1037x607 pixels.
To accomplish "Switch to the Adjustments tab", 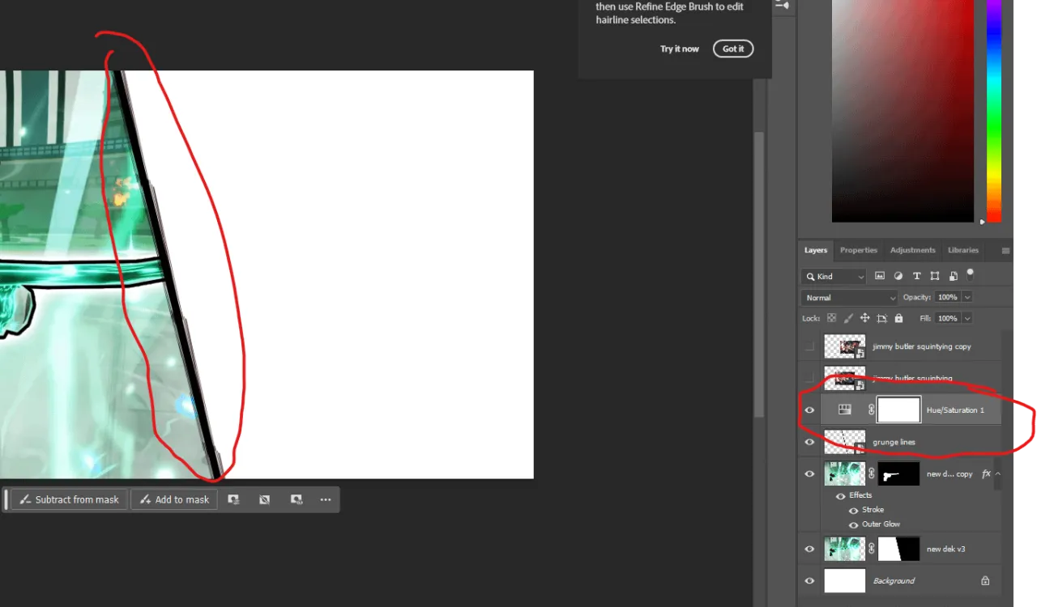I will (912, 250).
